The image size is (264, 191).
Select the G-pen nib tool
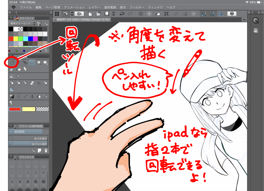[25, 83]
